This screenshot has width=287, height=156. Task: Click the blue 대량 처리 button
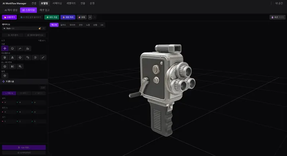pos(68,17)
